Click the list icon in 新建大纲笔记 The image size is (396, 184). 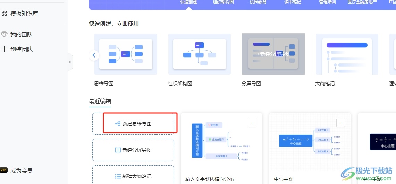point(118,176)
